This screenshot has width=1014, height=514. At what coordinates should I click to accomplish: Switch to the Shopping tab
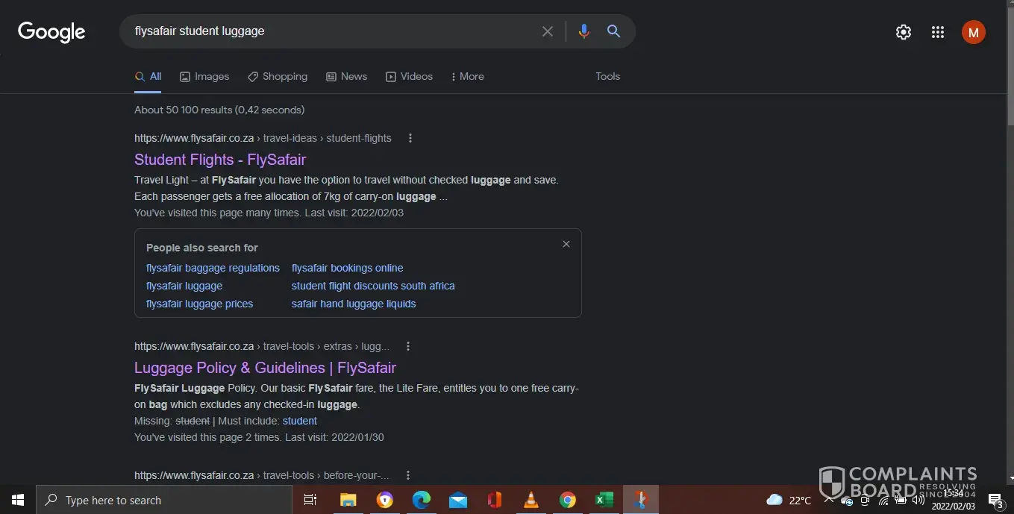(278, 76)
